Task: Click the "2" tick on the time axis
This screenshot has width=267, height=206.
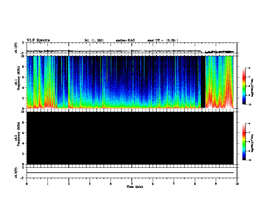Action: coord(69,184)
